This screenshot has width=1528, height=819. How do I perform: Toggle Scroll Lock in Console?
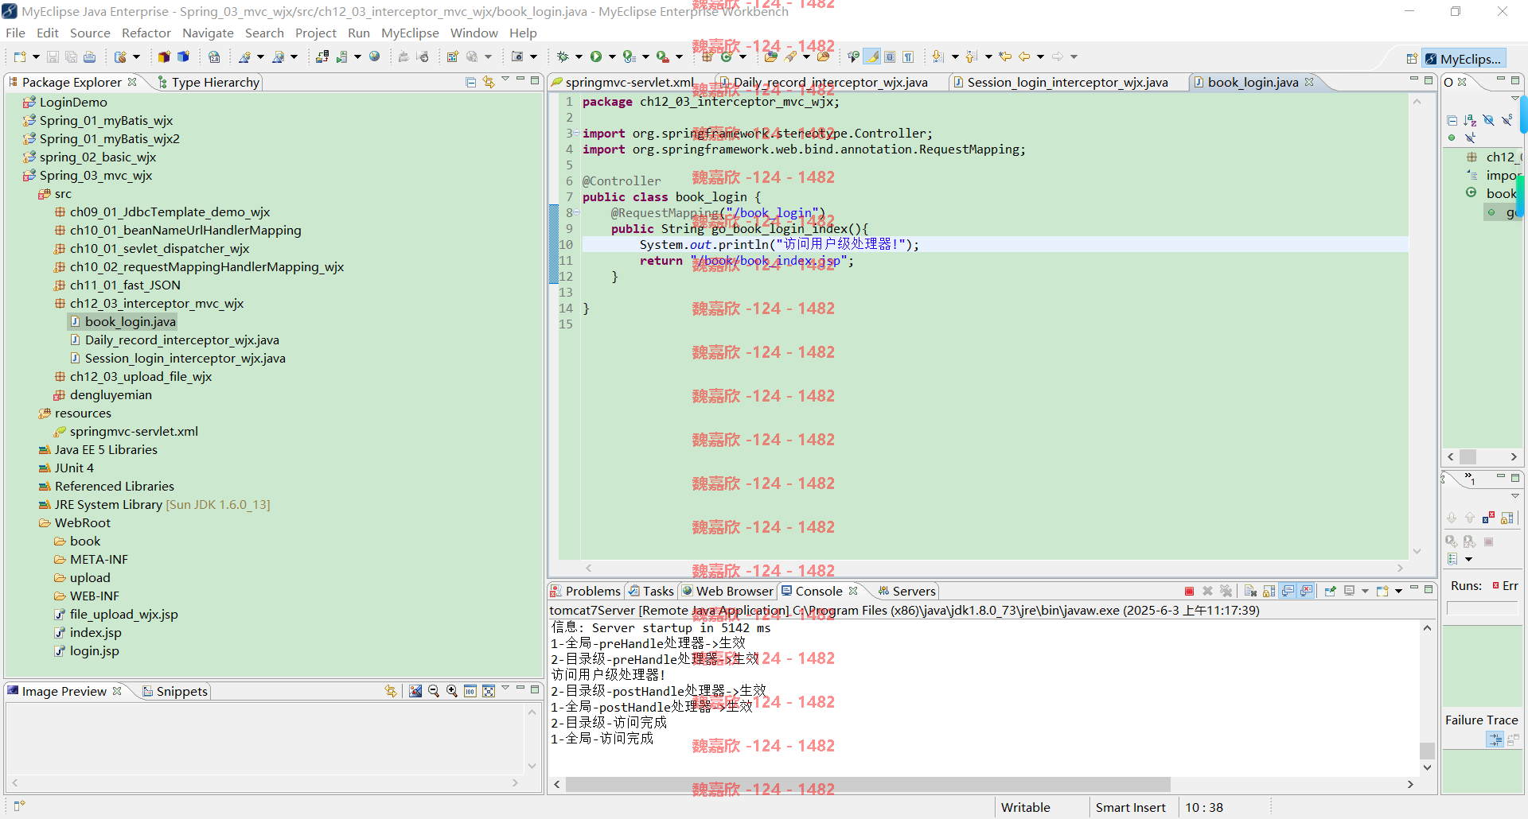pos(1269,591)
